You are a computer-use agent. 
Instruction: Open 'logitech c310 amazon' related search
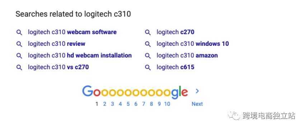(x=187, y=56)
